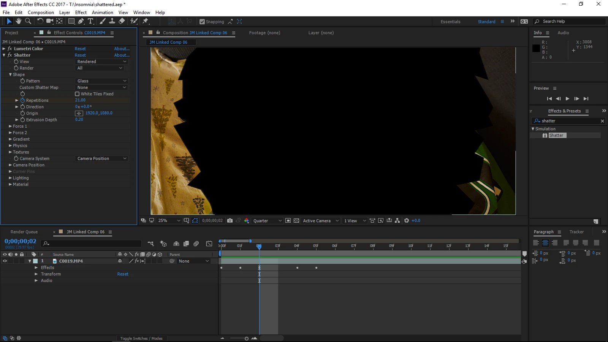Image resolution: width=608 pixels, height=342 pixels.
Task: Click Toggle Switches / Modes button
Action: tap(141, 338)
